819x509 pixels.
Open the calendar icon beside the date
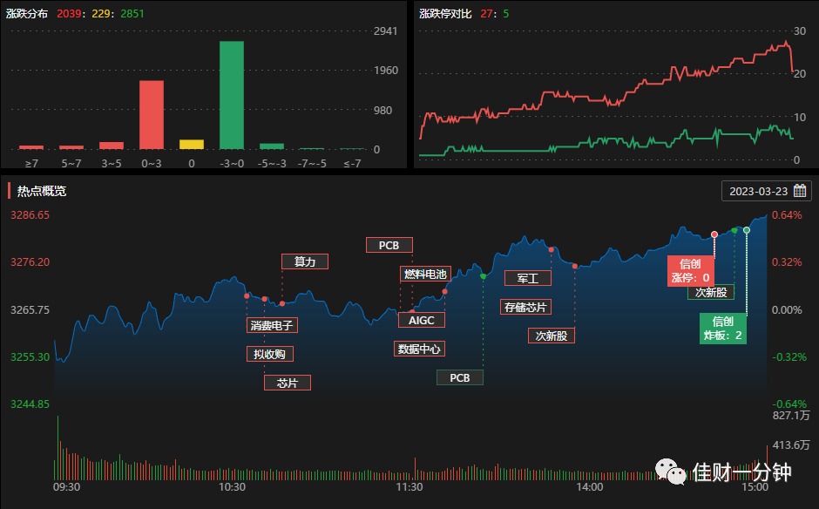pos(800,191)
